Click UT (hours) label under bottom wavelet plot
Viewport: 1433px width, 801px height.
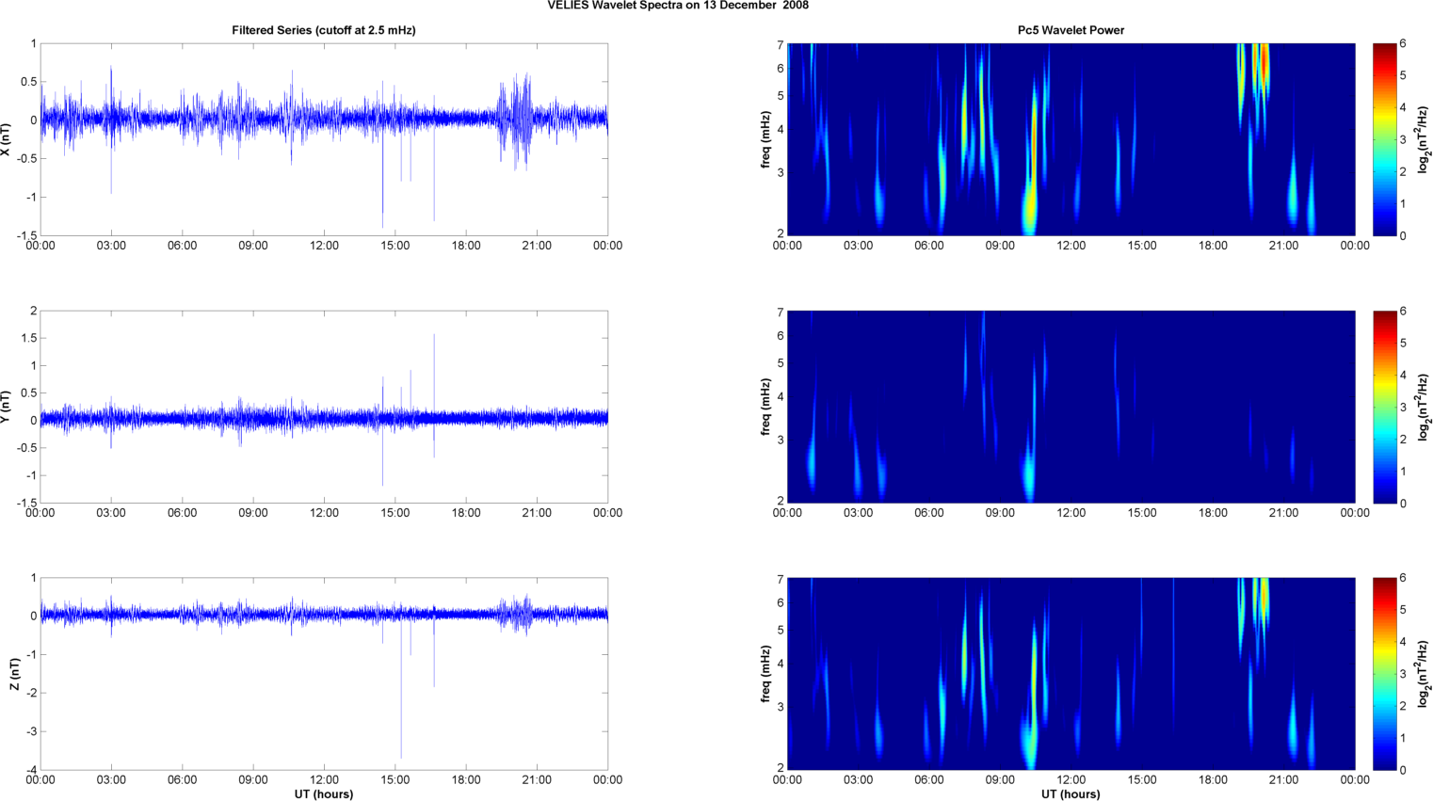[1071, 794]
